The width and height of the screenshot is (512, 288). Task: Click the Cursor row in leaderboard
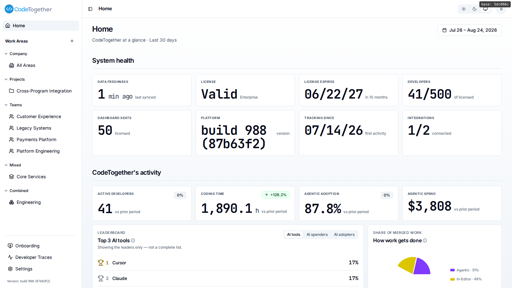(x=228, y=263)
